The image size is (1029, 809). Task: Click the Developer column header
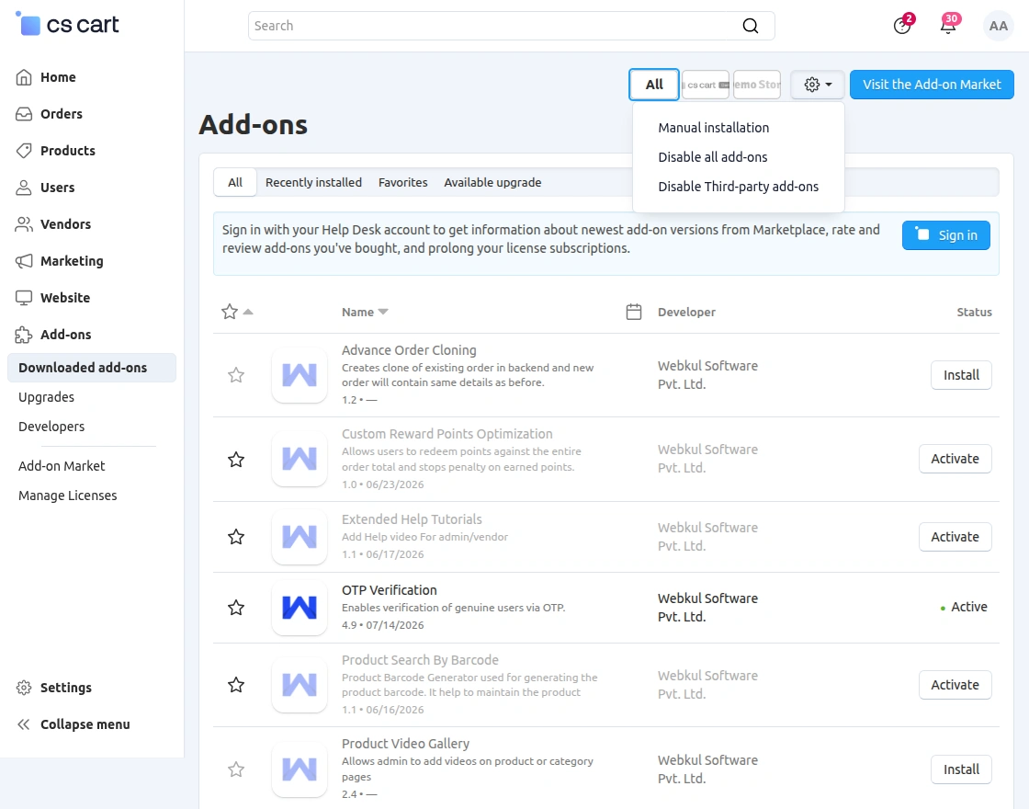pos(686,313)
